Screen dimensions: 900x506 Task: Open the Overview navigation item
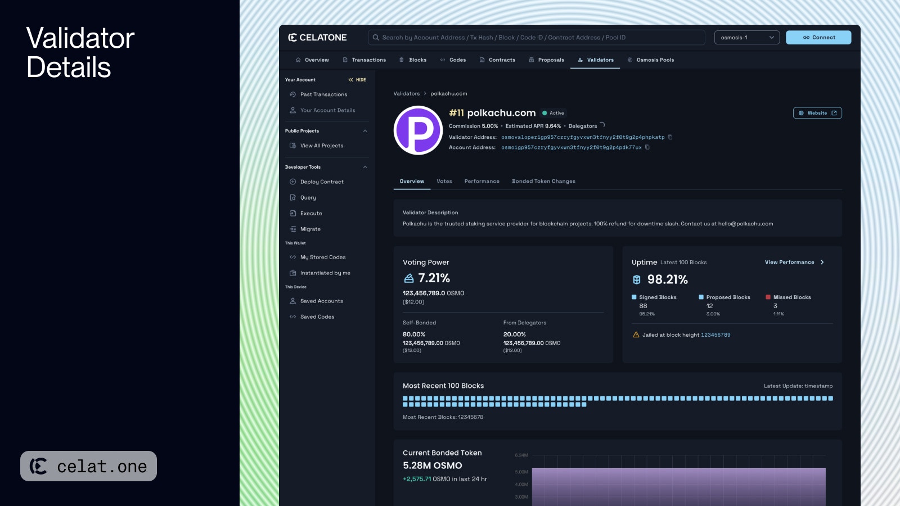coord(312,60)
